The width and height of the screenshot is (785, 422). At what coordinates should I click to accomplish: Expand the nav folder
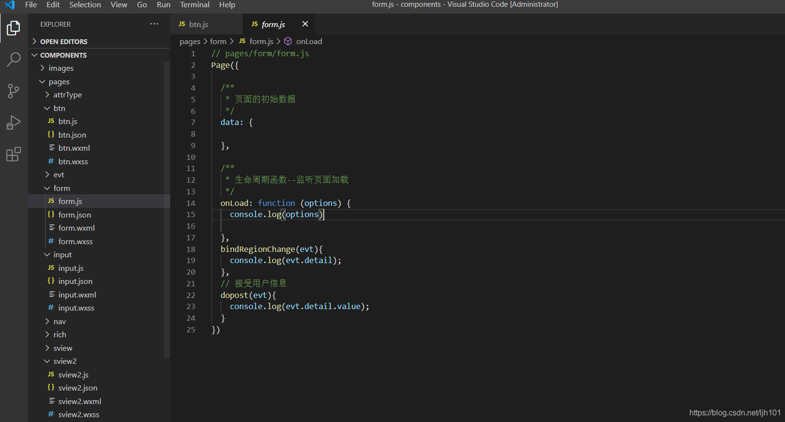tap(99, 321)
